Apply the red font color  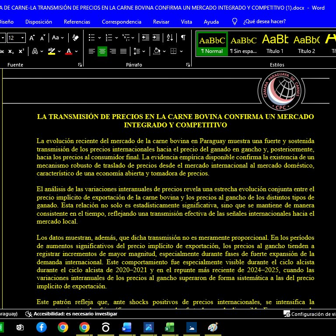pyautogui.click(x=69, y=52)
